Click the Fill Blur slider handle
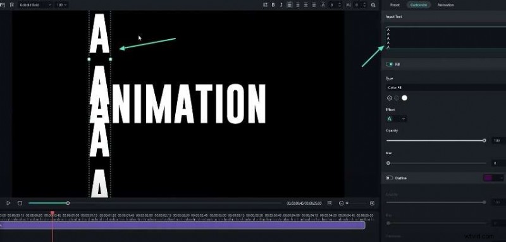 (x=388, y=163)
